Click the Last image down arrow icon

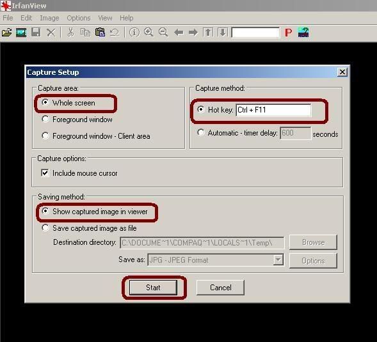[x=223, y=32]
